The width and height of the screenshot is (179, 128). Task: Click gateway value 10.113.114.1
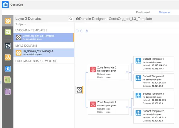point(158,69)
